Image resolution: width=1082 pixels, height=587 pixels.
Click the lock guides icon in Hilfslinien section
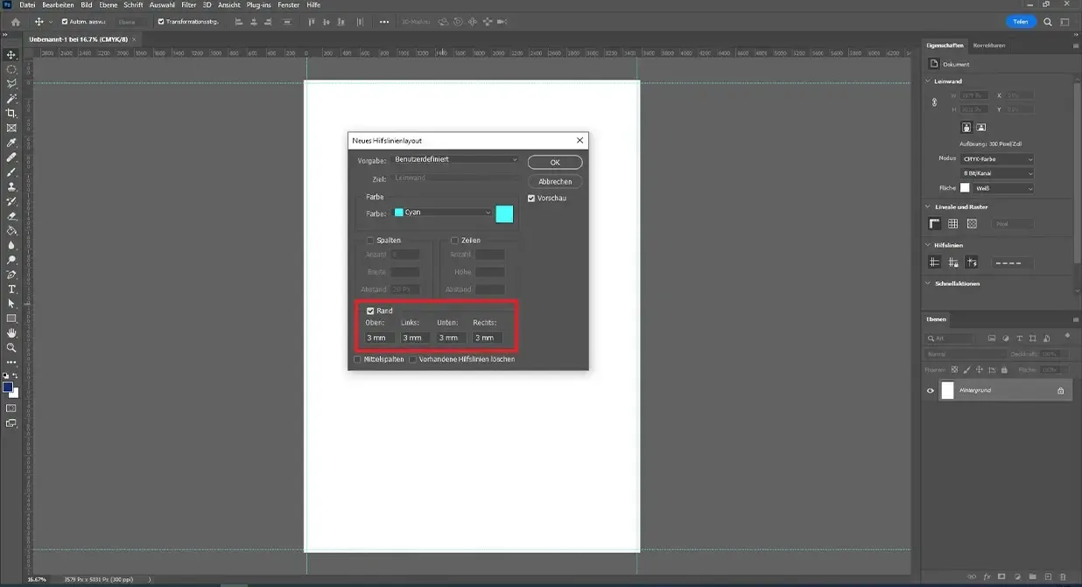click(x=953, y=262)
